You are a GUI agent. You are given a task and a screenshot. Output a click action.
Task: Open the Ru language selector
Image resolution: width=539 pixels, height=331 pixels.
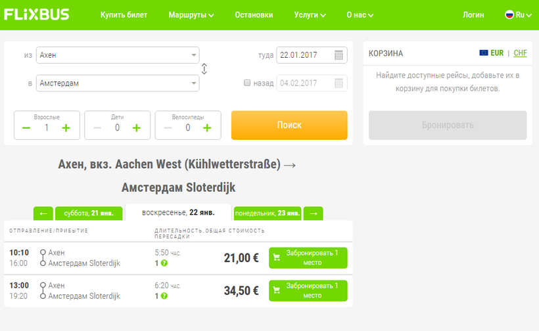[519, 14]
